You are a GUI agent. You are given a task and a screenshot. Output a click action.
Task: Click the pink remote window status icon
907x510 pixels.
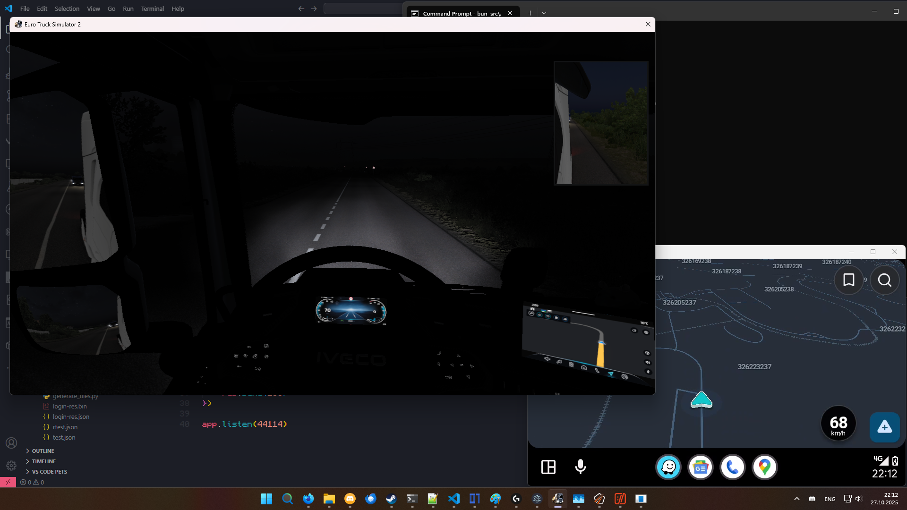pos(8,482)
